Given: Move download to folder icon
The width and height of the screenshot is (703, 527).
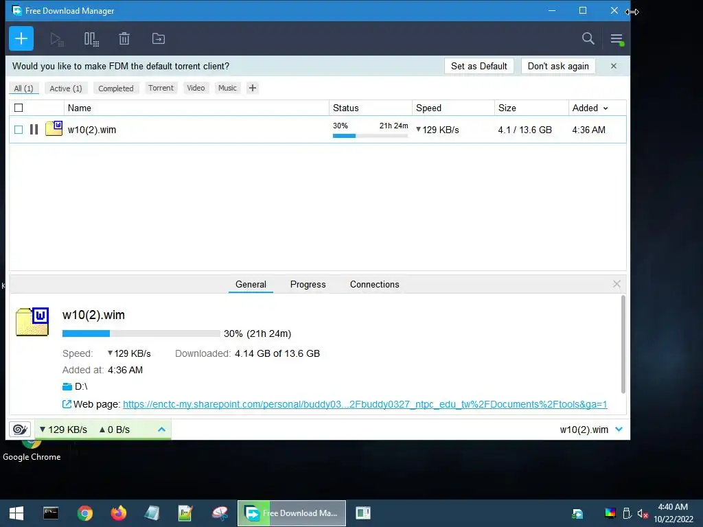Looking at the screenshot, I should pyautogui.click(x=159, y=38).
